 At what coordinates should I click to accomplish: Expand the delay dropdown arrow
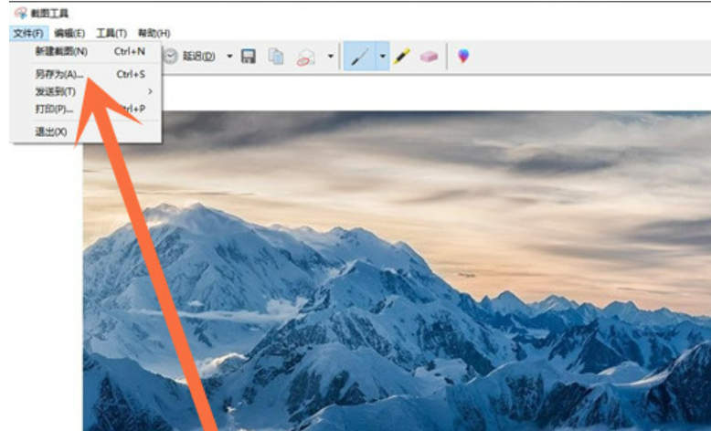pyautogui.click(x=229, y=57)
